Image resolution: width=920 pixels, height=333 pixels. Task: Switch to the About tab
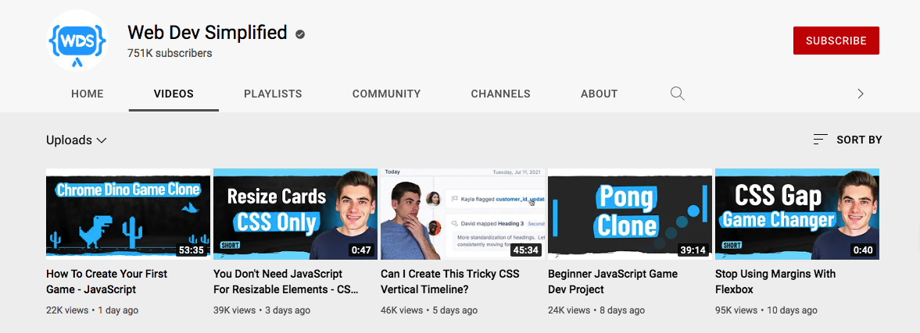coord(599,94)
